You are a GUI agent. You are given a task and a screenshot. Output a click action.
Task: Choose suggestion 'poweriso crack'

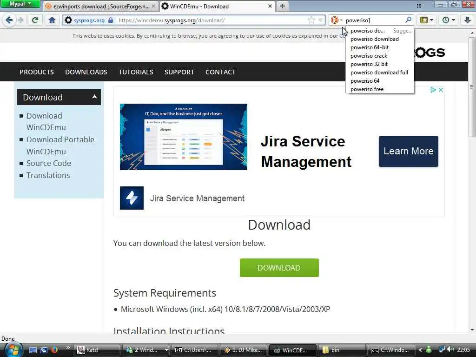(379, 56)
